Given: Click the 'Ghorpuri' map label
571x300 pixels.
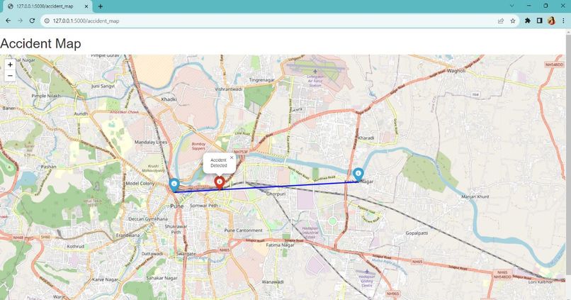Looking at the screenshot, I should (276, 194).
